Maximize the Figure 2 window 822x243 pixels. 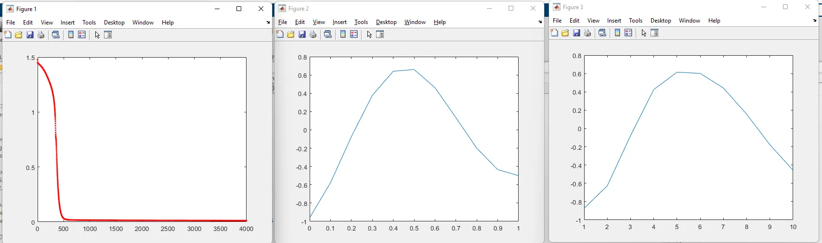pos(511,8)
